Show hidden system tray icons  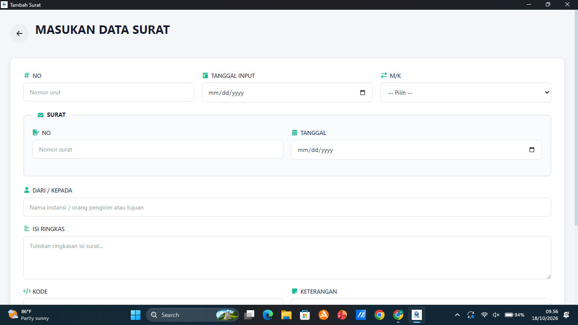457,315
